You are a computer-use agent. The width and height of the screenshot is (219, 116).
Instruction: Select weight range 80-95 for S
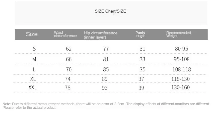(x=182, y=49)
